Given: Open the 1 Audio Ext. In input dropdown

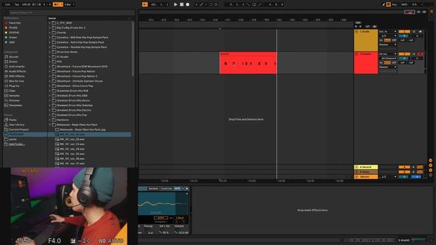Looking at the screenshot, I should (388, 32).
